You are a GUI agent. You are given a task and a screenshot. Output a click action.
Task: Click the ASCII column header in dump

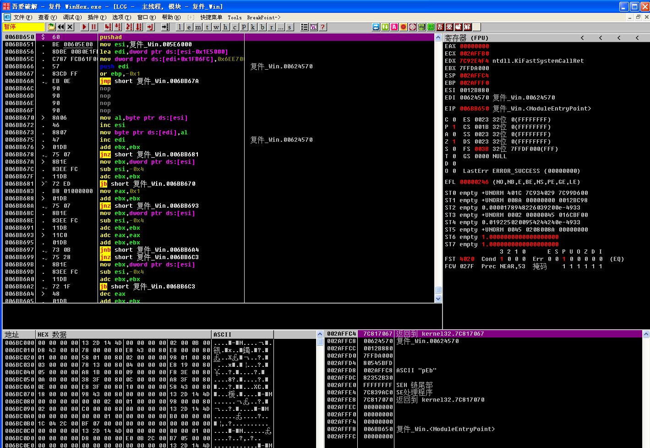[243, 335]
